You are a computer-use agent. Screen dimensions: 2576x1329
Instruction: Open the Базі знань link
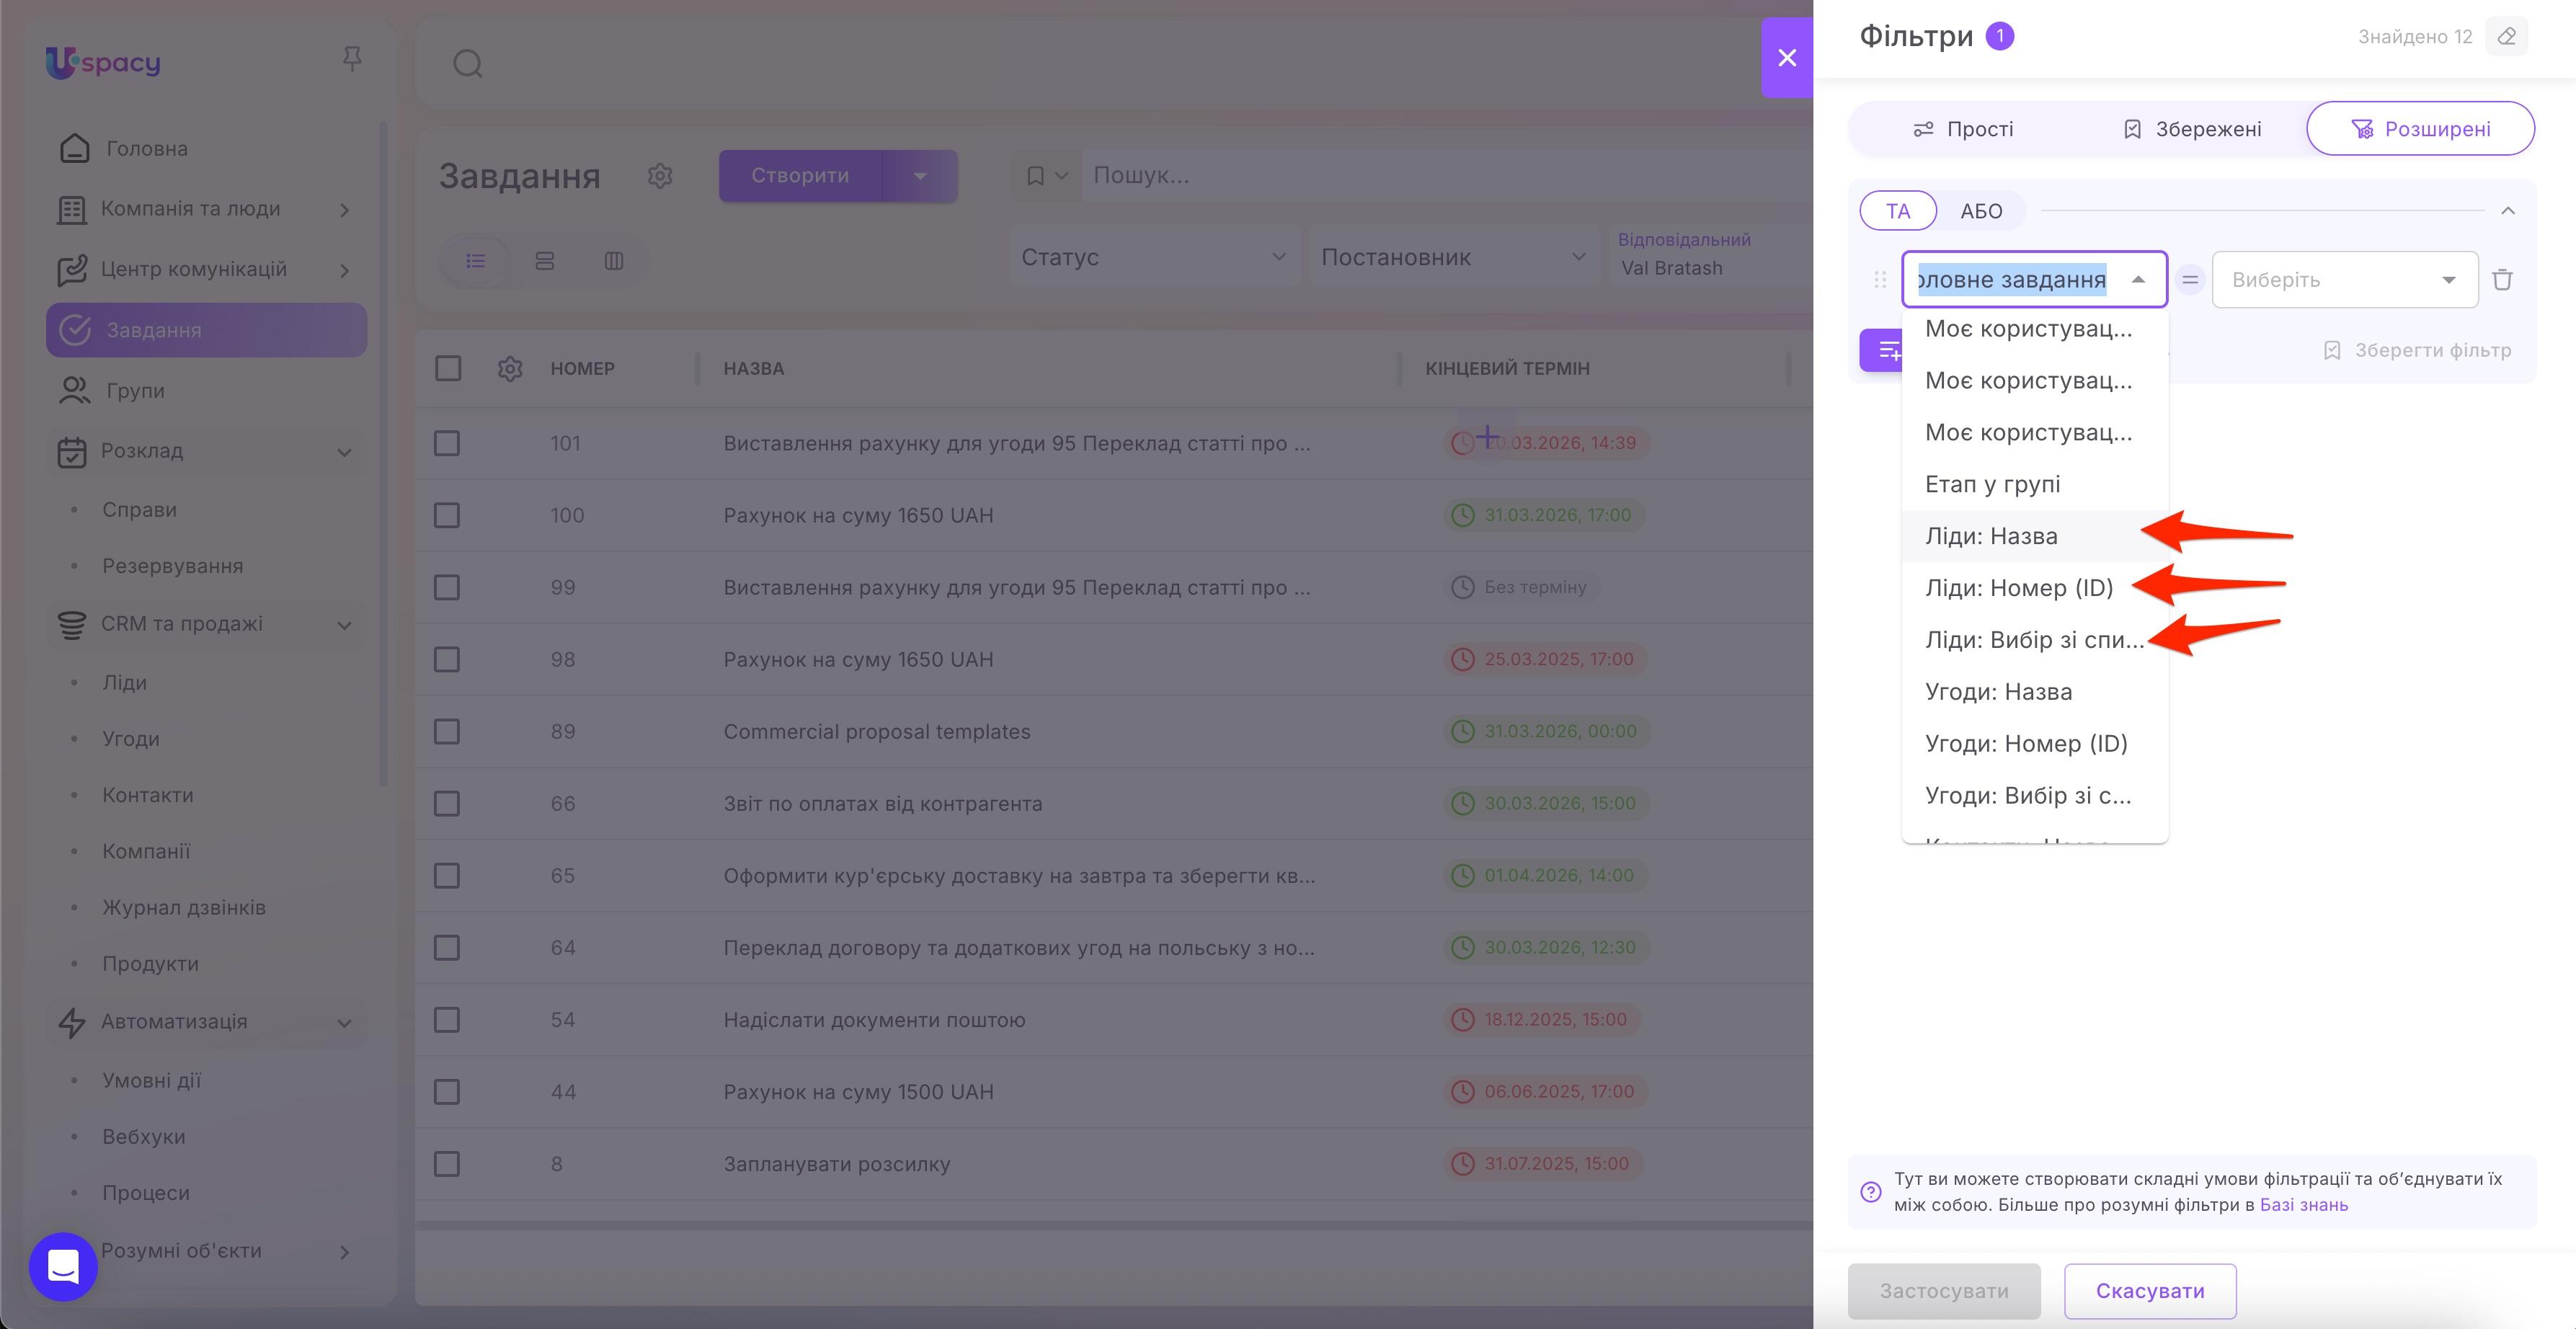(2303, 1205)
